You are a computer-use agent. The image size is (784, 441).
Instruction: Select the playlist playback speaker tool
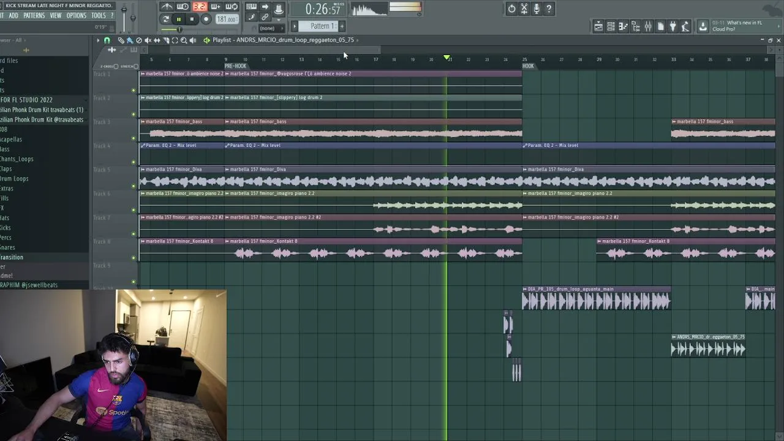point(193,40)
